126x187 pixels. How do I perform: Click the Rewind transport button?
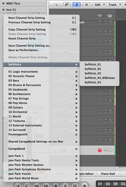(37, 186)
